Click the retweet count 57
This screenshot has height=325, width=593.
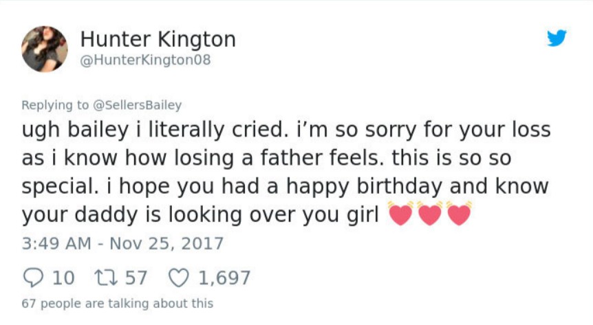pos(136,278)
